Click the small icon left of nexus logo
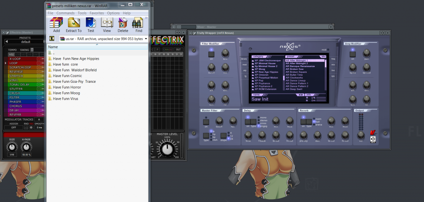The image size is (424, 202). coord(250,49)
